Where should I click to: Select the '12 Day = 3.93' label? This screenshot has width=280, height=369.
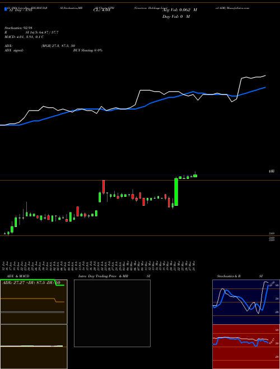(20, 11)
